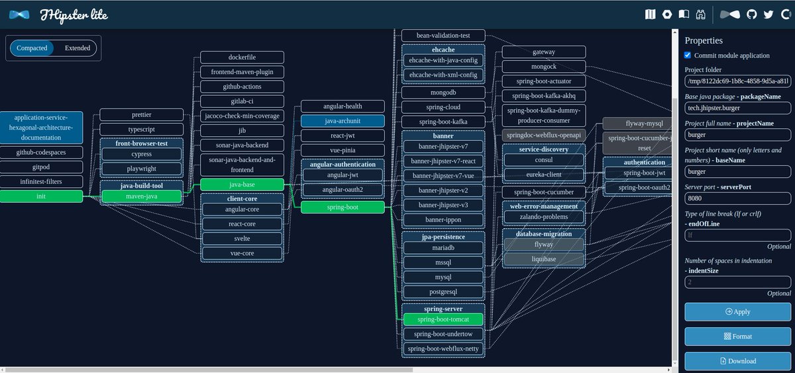Select the dockerfile module
The height and width of the screenshot is (373, 795).
point(242,58)
